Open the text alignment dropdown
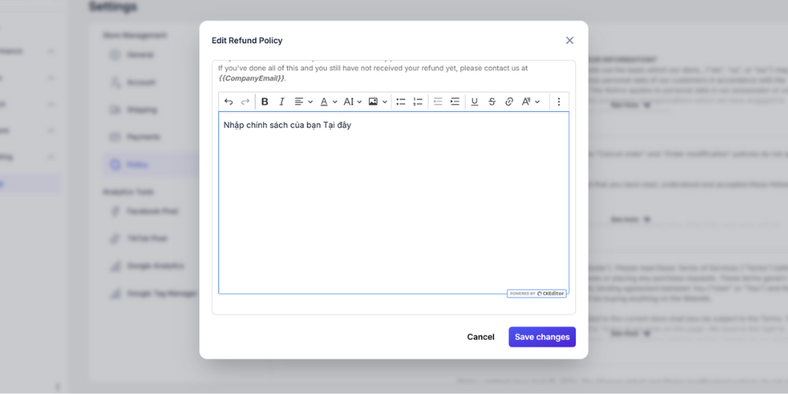 [303, 102]
